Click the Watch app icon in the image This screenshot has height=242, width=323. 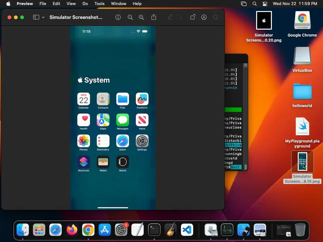123,162
